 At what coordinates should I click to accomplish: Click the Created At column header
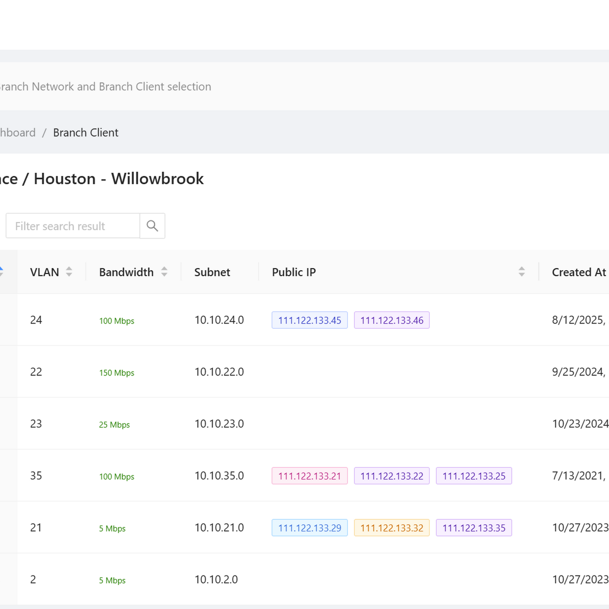579,272
